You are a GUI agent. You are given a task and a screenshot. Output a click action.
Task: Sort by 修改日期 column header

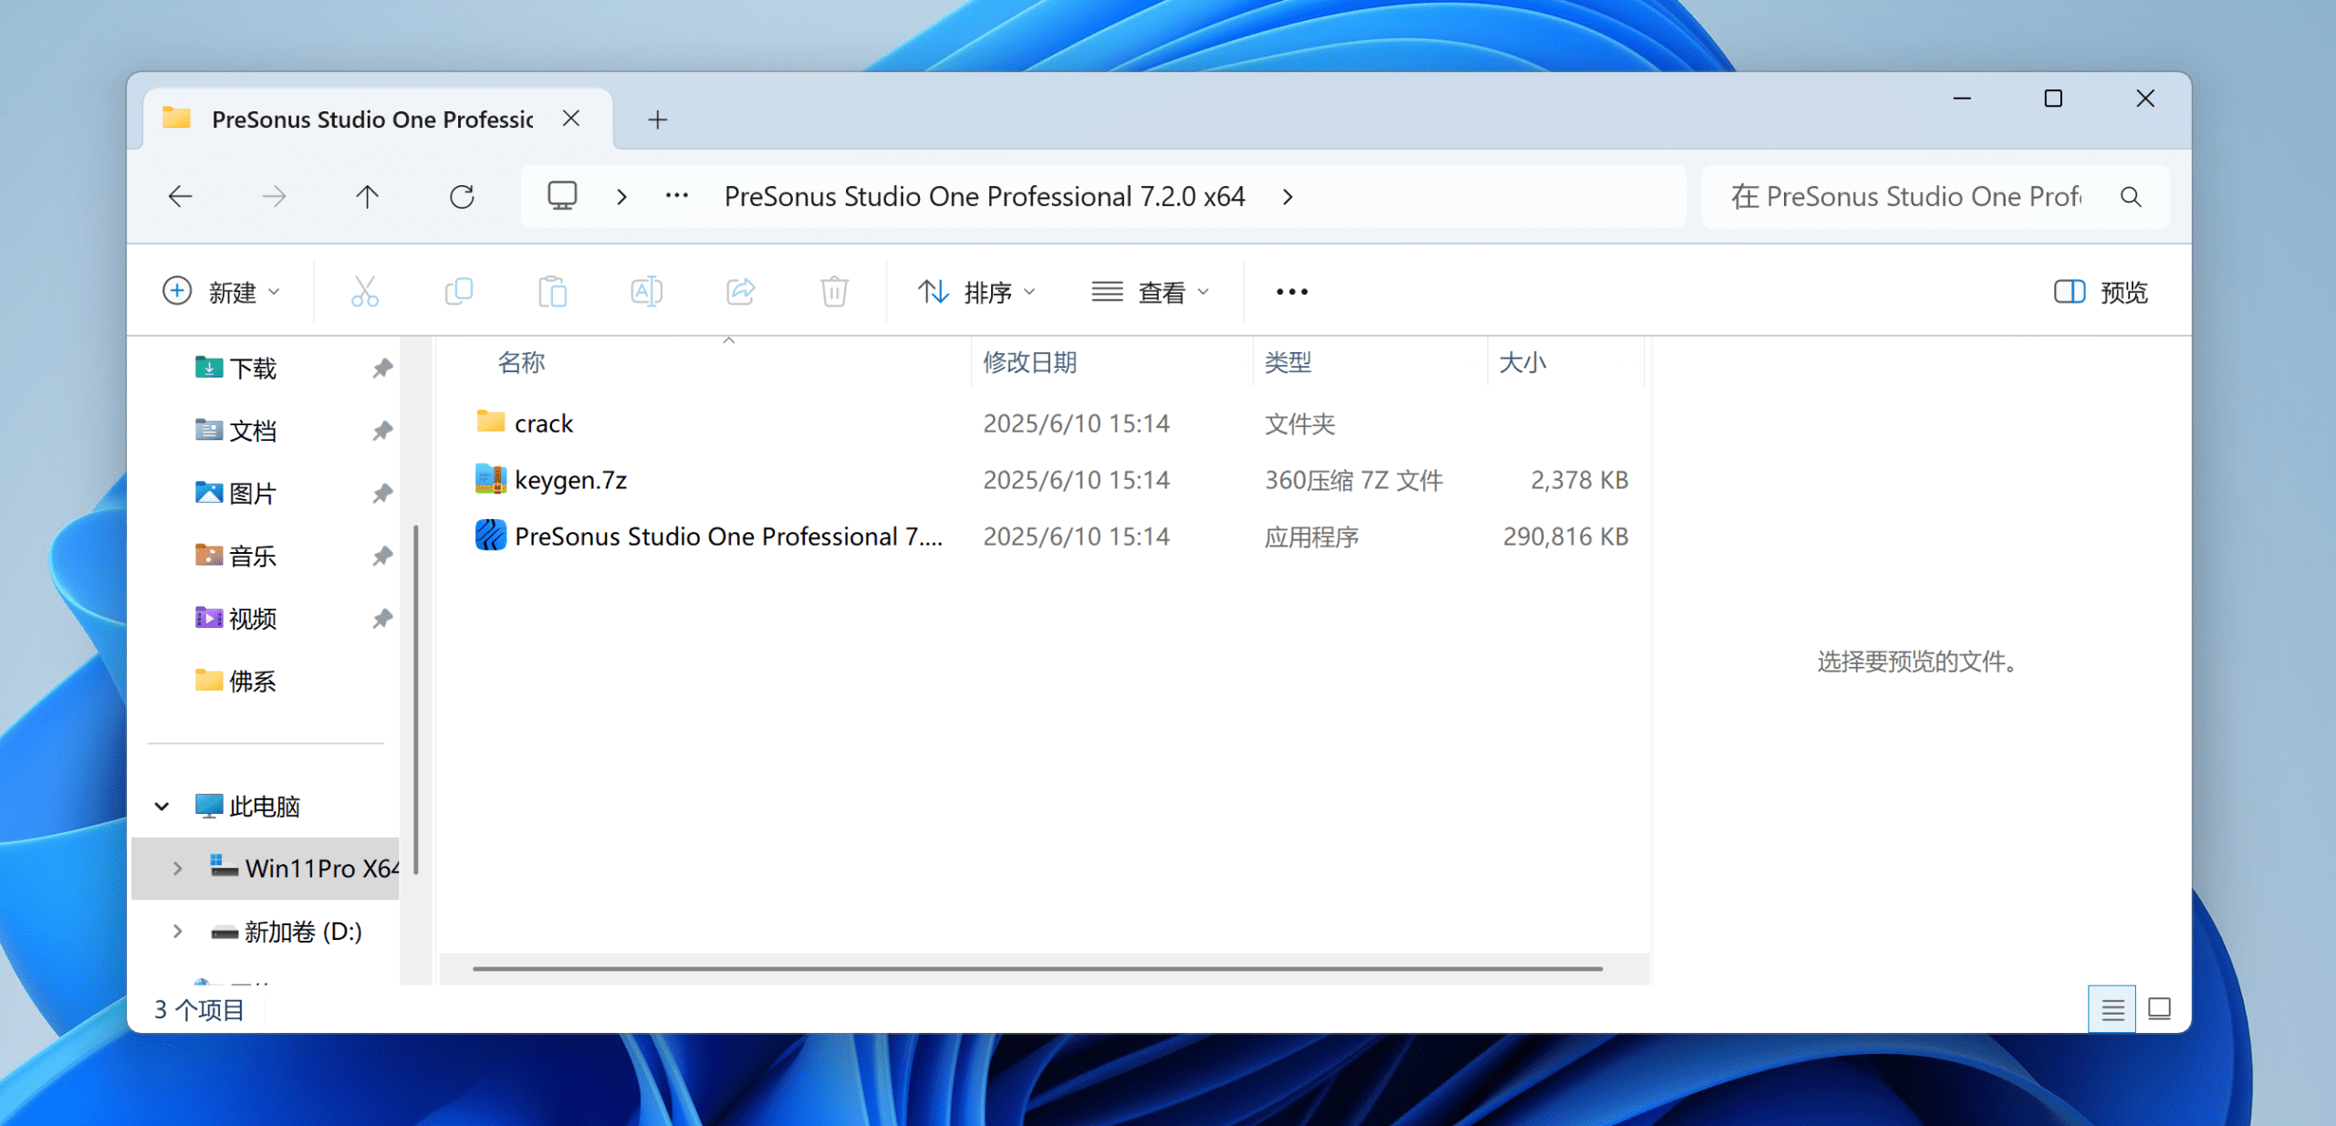click(1029, 362)
